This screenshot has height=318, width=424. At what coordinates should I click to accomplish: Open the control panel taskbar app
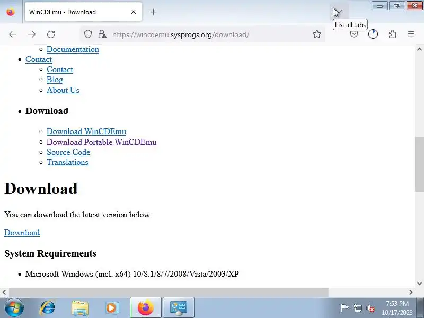point(179,308)
